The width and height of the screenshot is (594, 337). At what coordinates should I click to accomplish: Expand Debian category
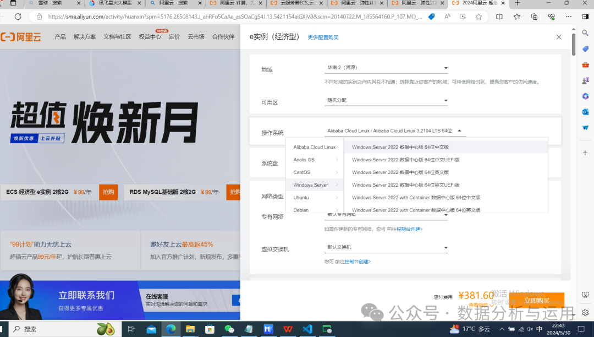(315, 210)
